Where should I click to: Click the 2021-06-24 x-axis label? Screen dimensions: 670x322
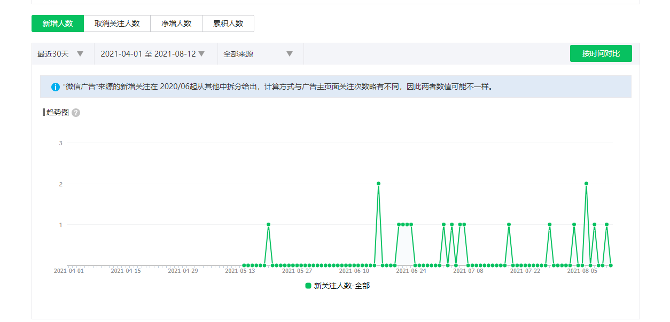[411, 271]
